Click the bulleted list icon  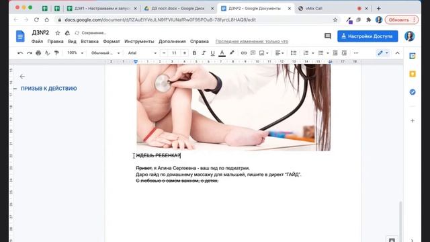320,53
